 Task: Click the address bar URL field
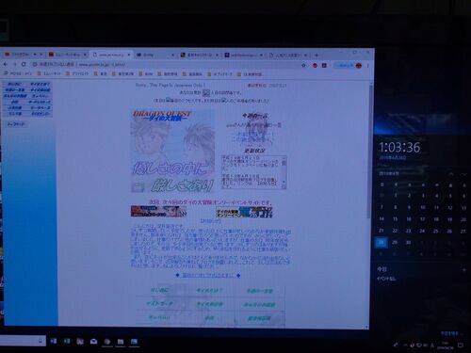click(x=167, y=65)
